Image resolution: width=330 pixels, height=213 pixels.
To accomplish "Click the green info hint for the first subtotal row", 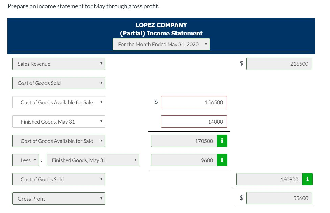I will pos(222,141).
